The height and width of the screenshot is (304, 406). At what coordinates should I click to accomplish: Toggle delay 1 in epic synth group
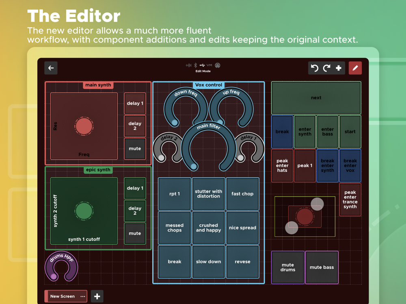point(135,188)
